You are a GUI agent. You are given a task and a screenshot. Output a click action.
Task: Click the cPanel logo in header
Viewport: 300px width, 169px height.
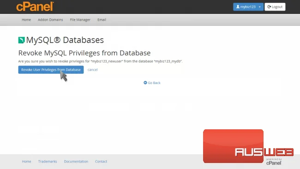point(35,6)
